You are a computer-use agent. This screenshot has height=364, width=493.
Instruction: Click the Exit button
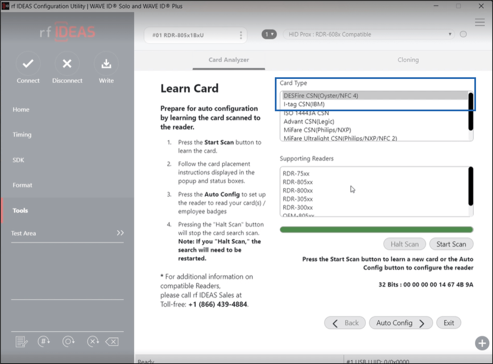pyautogui.click(x=449, y=323)
